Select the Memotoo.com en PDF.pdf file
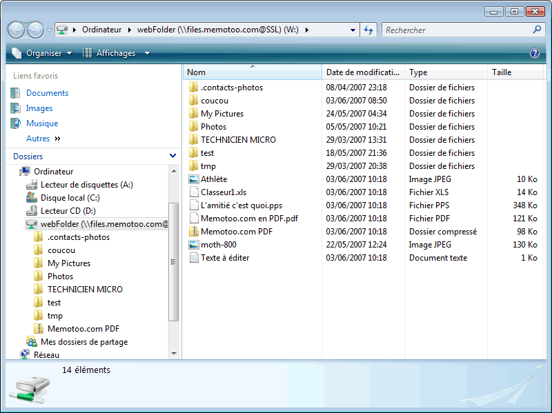Viewport: 552px width, 413px height. tap(248, 219)
